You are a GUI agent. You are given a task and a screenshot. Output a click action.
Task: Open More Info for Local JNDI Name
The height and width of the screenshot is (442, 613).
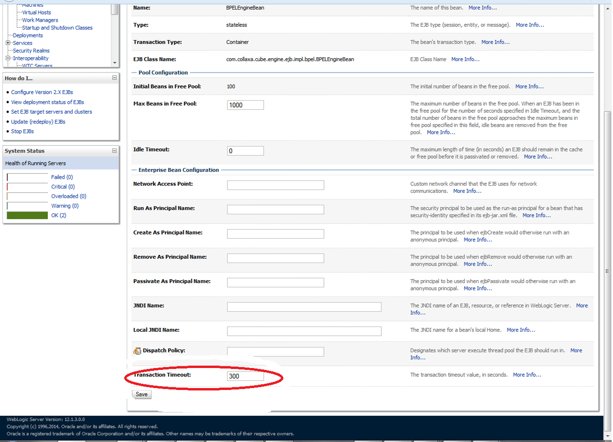click(x=521, y=330)
